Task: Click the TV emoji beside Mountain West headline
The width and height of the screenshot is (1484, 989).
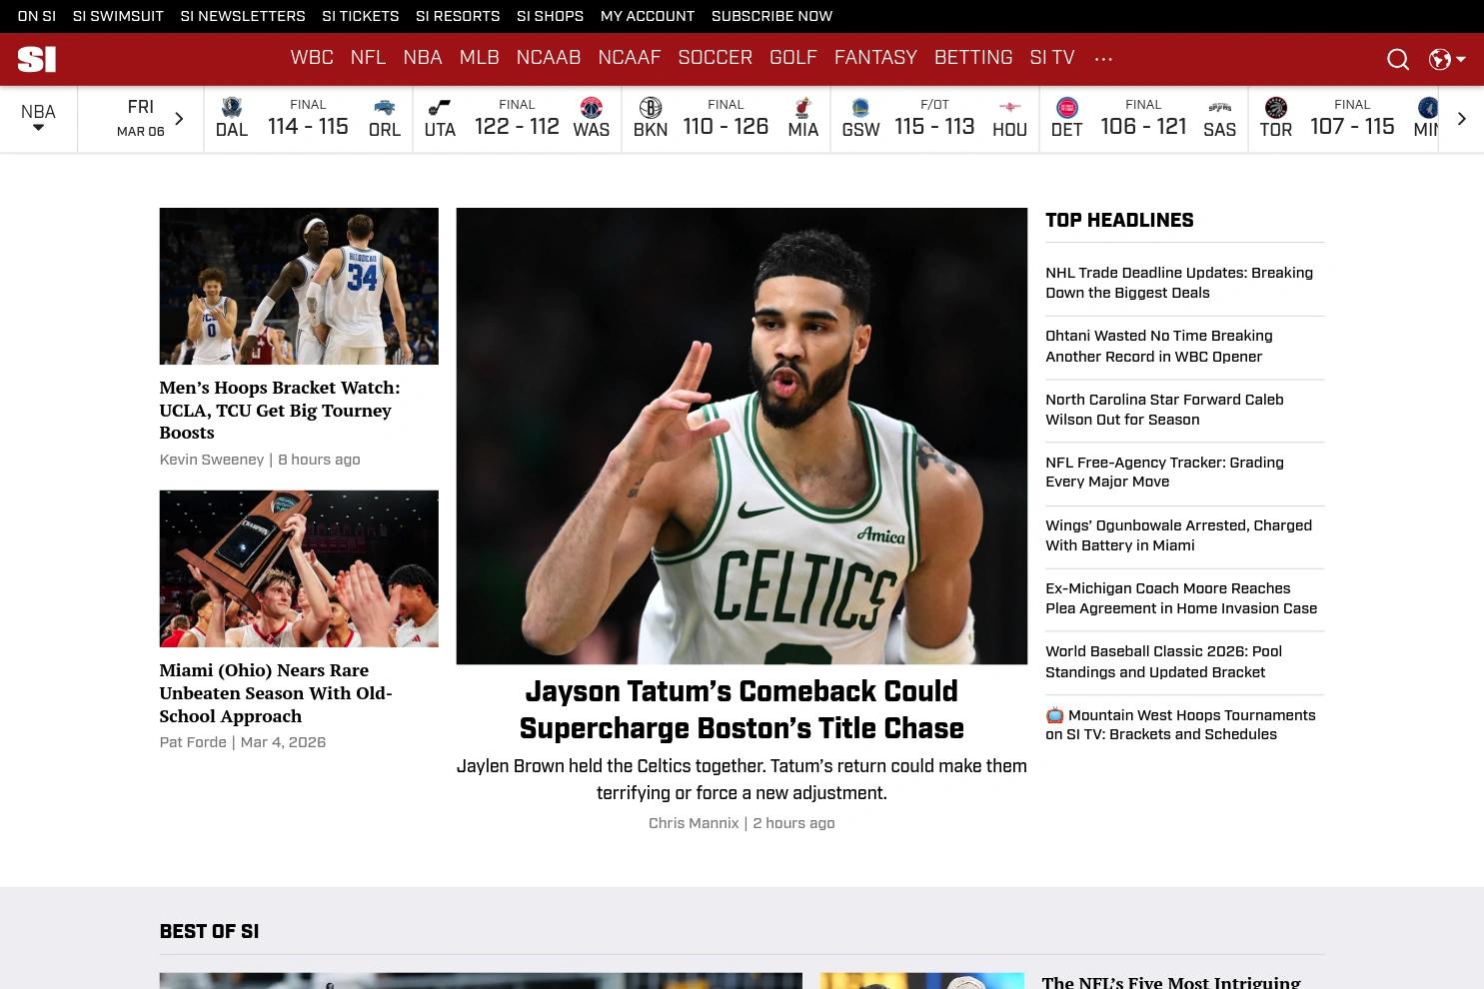Action: click(1054, 715)
